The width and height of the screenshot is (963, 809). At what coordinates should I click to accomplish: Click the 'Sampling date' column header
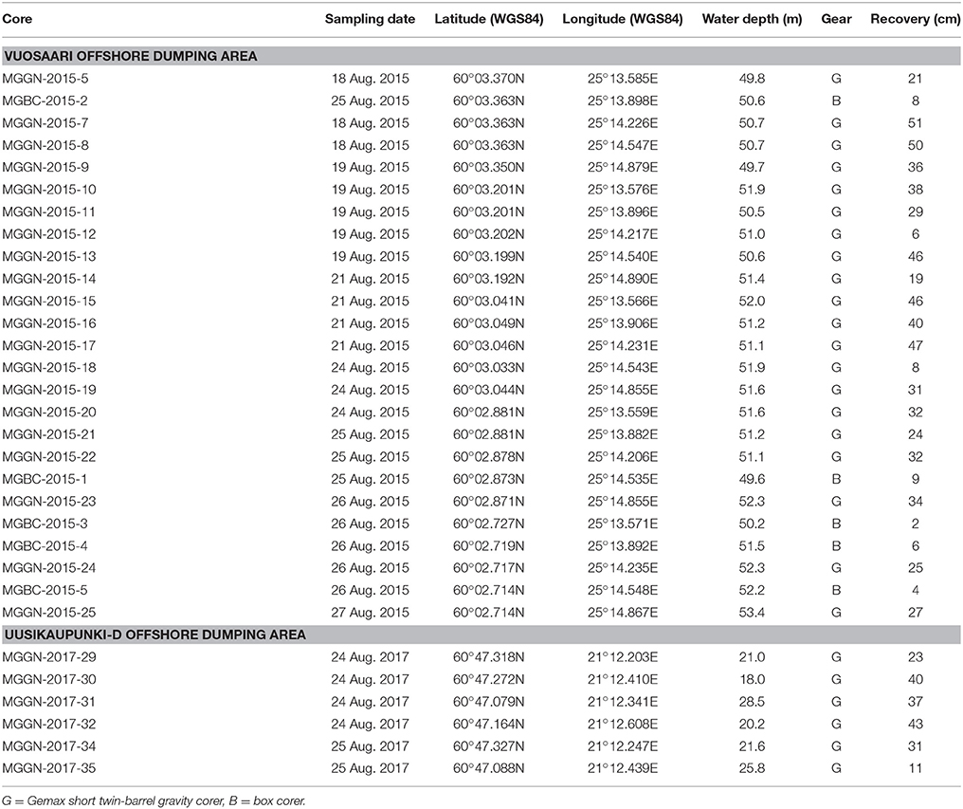tap(370, 19)
